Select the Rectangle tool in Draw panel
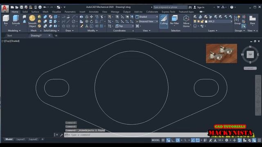 [68, 26]
